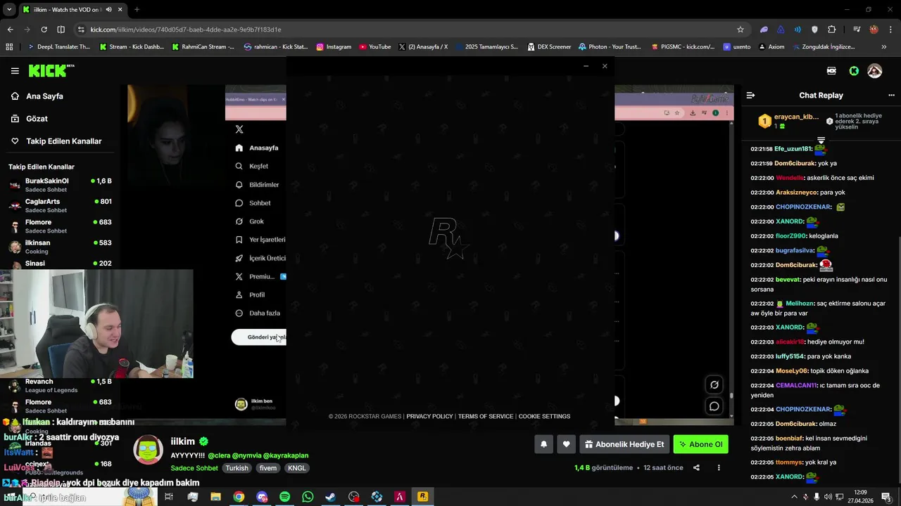The width and height of the screenshot is (901, 506).
Task: Toggle the heart follow button for iilkim
Action: click(566, 444)
